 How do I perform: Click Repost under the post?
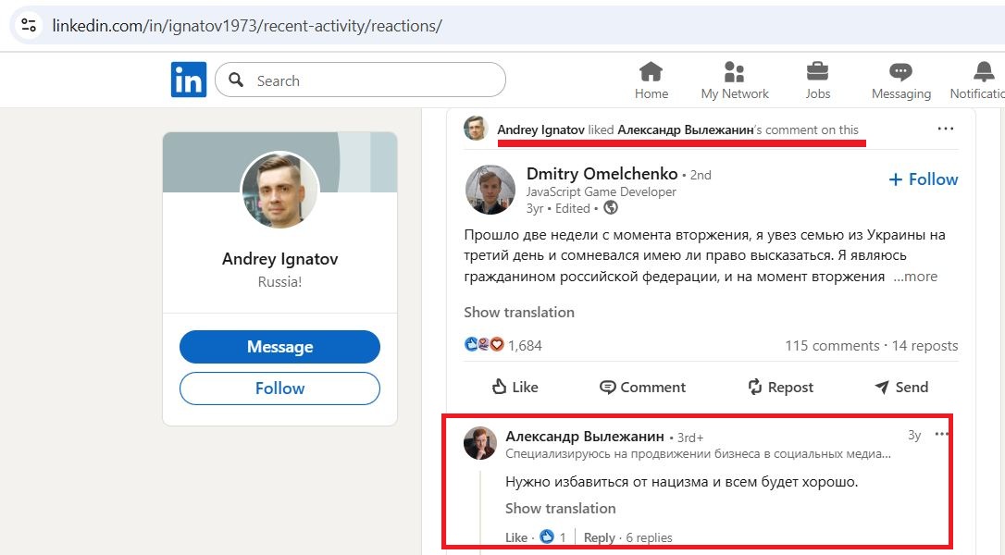[x=780, y=387]
